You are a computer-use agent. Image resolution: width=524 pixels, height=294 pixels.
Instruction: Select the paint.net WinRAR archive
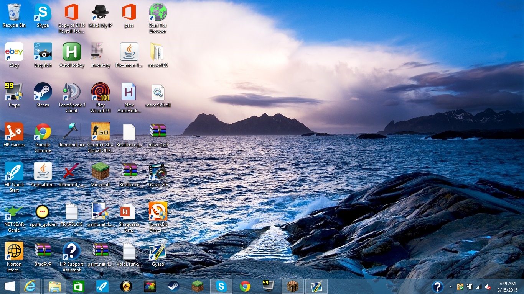coord(101,254)
